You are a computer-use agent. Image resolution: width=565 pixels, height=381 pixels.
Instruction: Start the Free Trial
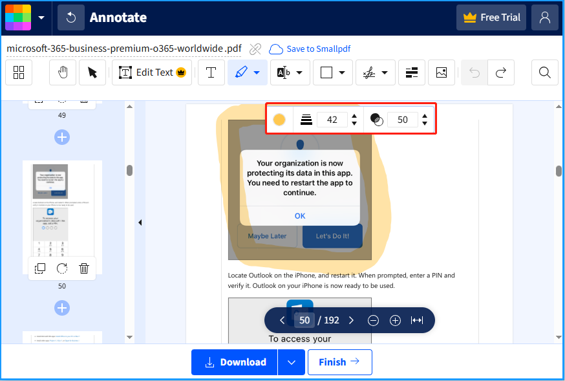click(x=491, y=17)
